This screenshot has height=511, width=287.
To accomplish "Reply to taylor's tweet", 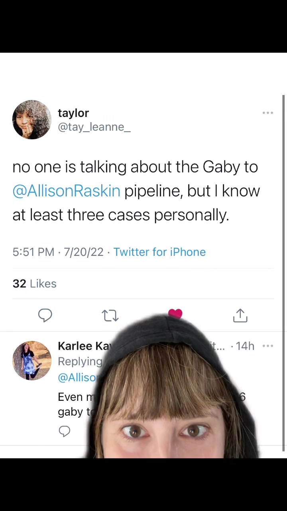I will 45,315.
